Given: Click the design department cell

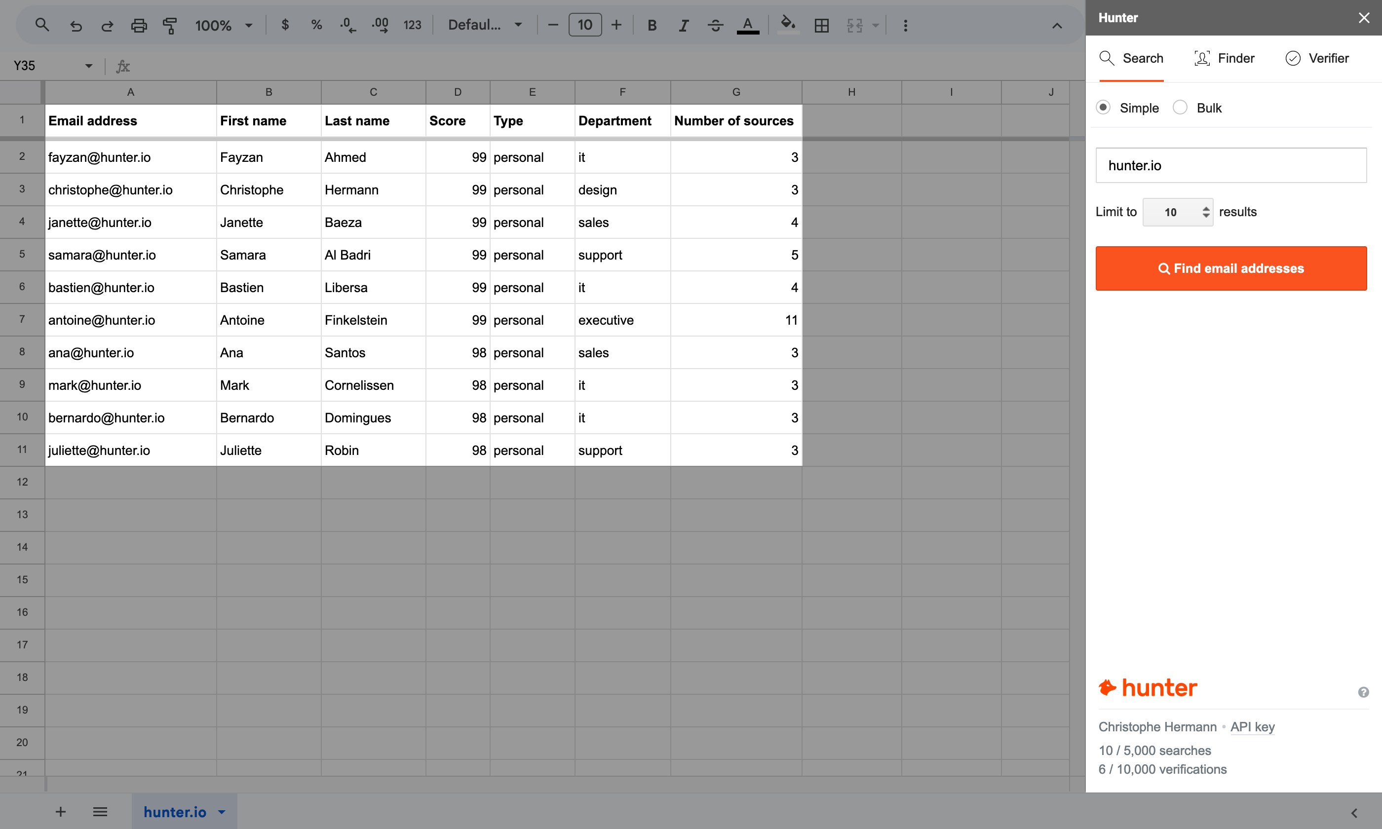Looking at the screenshot, I should pyautogui.click(x=622, y=190).
